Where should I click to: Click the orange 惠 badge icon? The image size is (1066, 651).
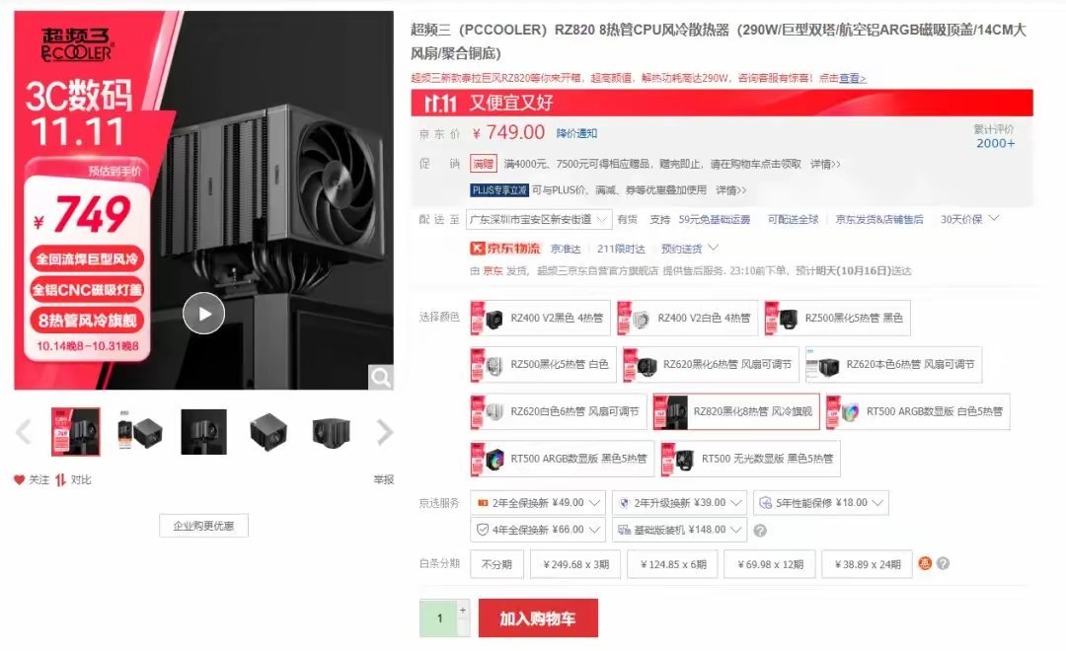[x=925, y=563]
